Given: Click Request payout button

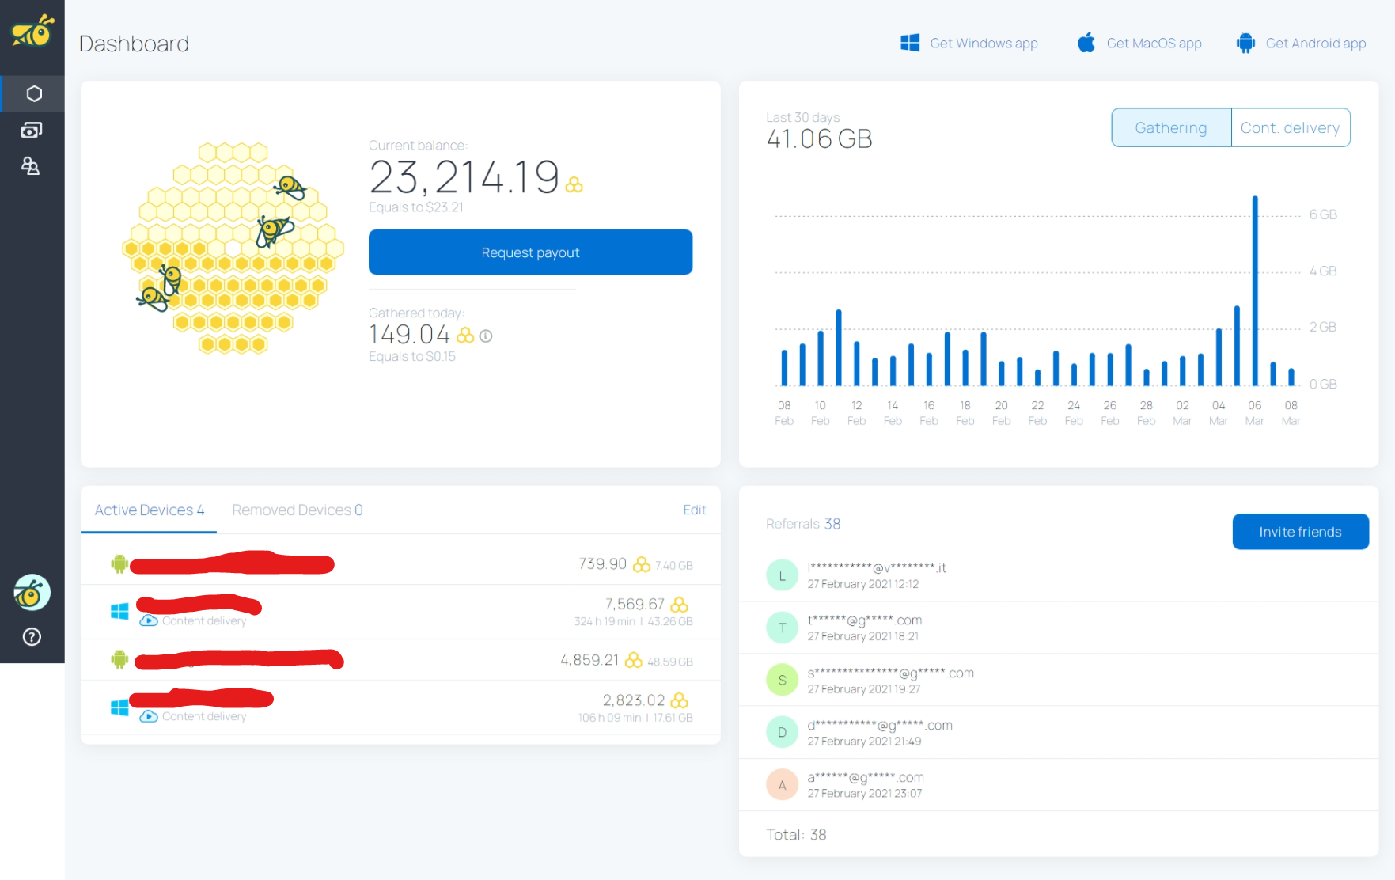Looking at the screenshot, I should tap(530, 252).
